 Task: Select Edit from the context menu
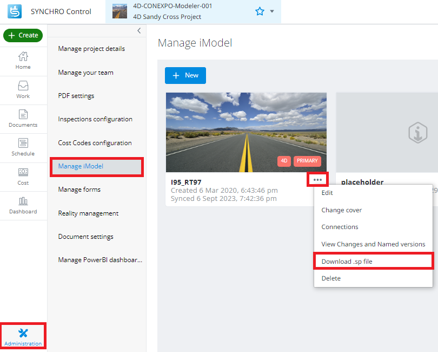(x=373, y=193)
